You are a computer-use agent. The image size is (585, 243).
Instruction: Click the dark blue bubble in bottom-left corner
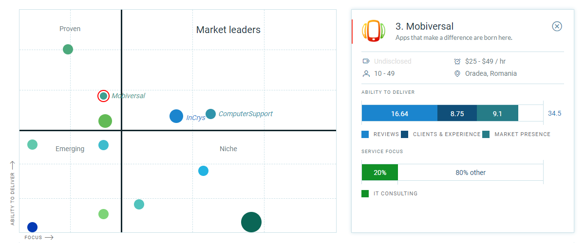tap(32, 227)
